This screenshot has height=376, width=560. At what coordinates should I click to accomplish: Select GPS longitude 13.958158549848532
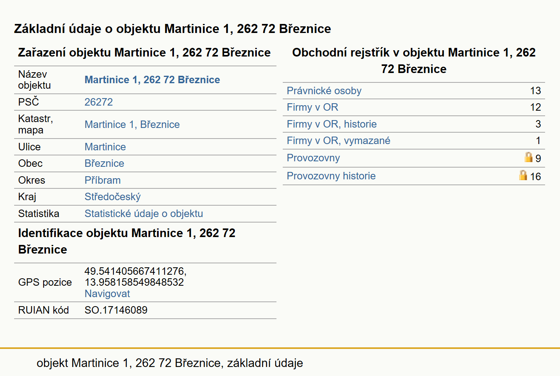pyautogui.click(x=134, y=282)
